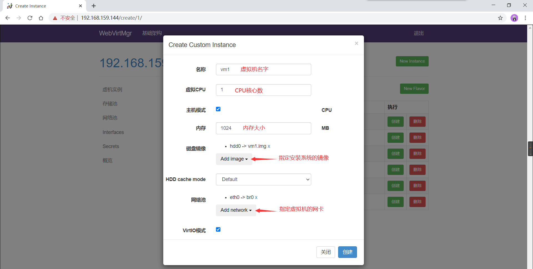Remove the eth0 br0 network
The image size is (533, 269).
[256, 197]
